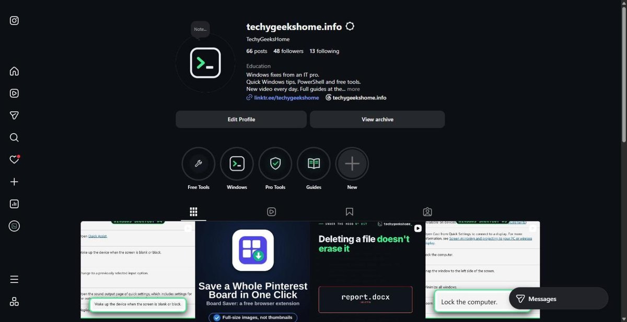Viewport: 627px width, 322px height.
Task: Click the large profile picture
Action: (x=205, y=63)
